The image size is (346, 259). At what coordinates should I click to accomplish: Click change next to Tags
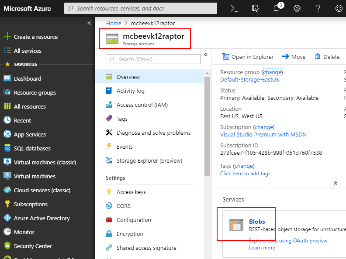pos(244,166)
